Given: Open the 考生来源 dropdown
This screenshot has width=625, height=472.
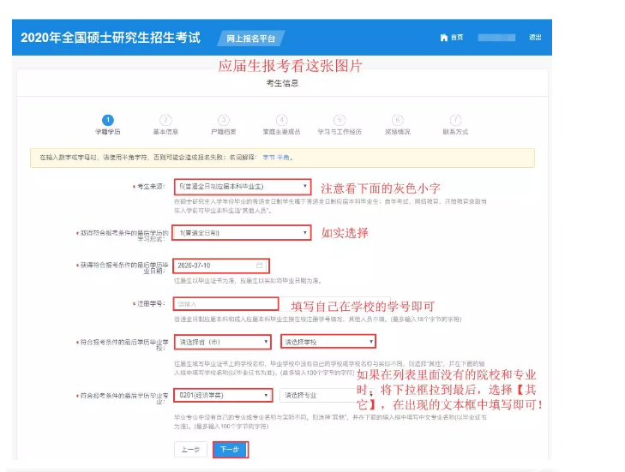Looking at the screenshot, I should point(242,186).
